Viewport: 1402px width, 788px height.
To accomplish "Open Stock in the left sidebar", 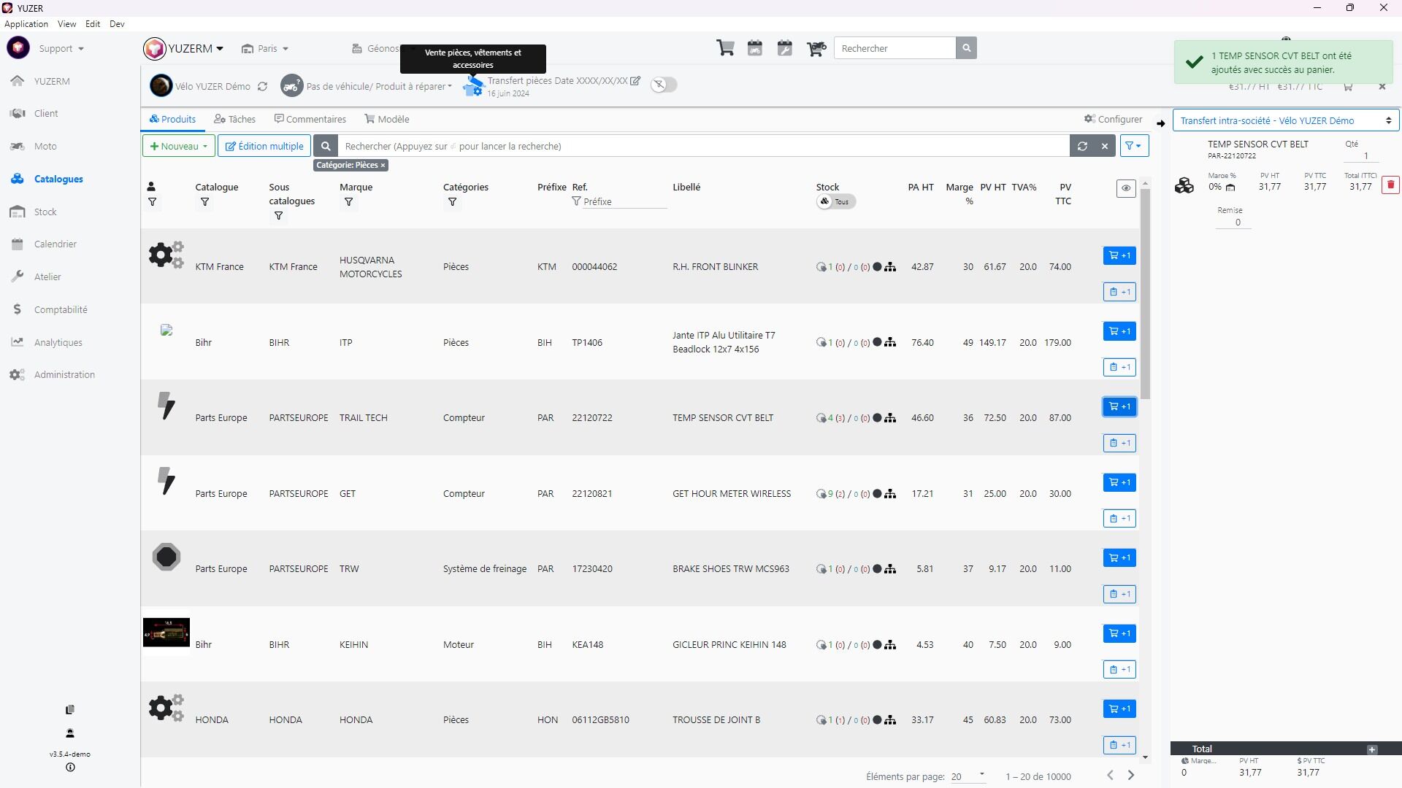I will (x=45, y=212).
